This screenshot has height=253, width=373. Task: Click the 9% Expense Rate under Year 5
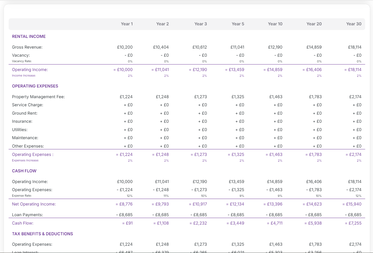click(242, 196)
